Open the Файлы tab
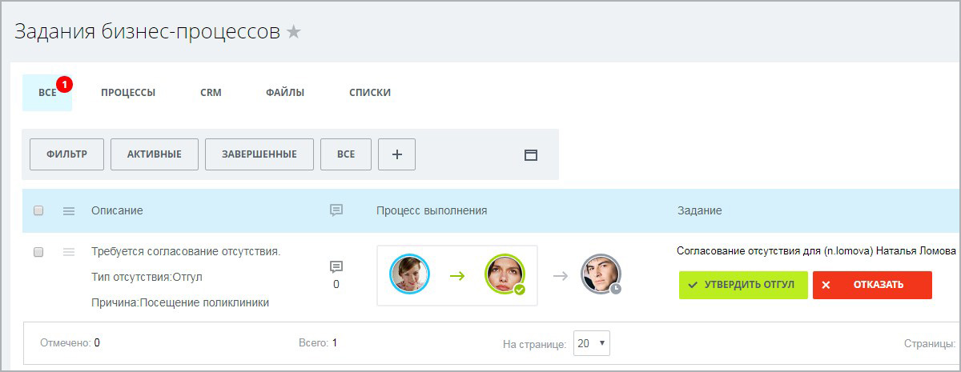Viewport: 961px width, 372px height. (285, 93)
